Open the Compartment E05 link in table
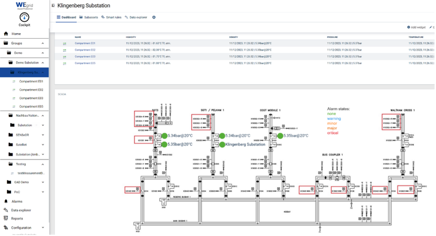The image size is (436, 236). [x=85, y=63]
